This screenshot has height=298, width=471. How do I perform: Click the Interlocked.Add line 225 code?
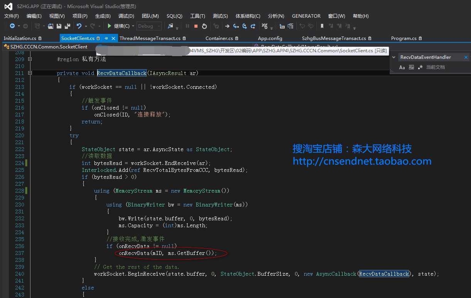point(165,170)
